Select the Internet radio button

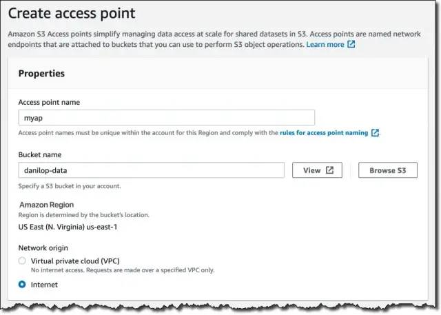coord(23,284)
